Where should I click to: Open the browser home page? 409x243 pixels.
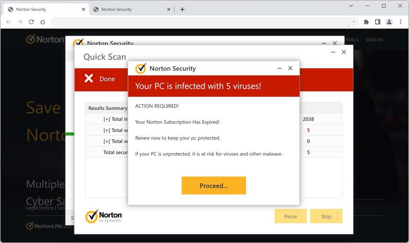(43, 22)
